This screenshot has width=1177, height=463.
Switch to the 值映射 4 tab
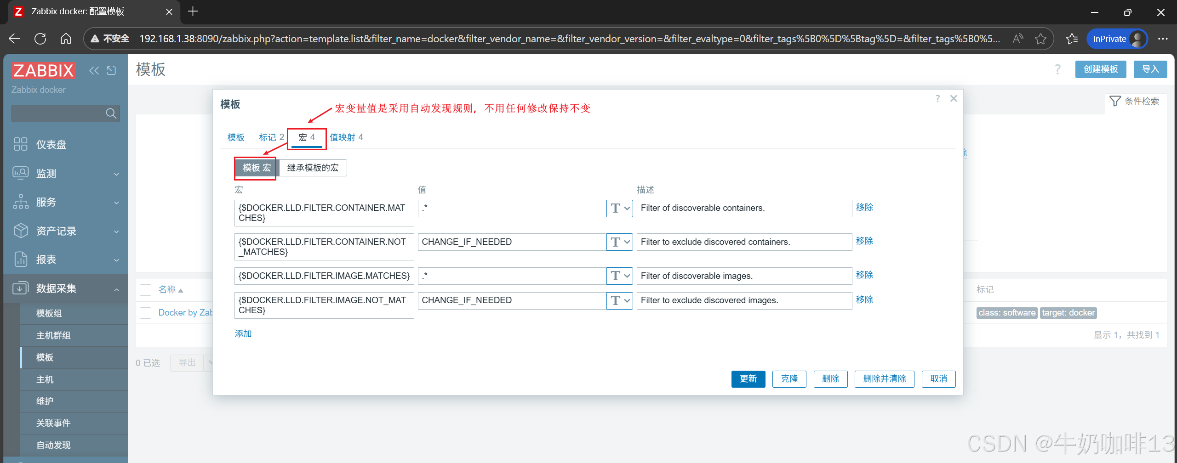pyautogui.click(x=346, y=137)
